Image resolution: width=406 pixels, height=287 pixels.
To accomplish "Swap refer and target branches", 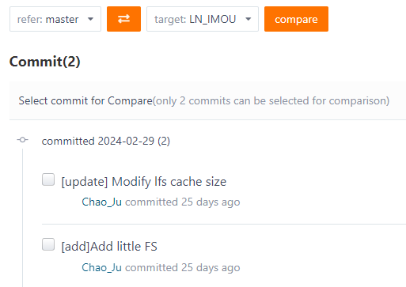I will [x=123, y=19].
